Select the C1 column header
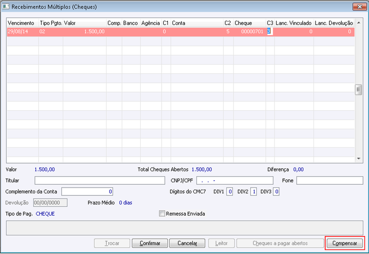This screenshot has width=369, height=254. click(x=166, y=23)
